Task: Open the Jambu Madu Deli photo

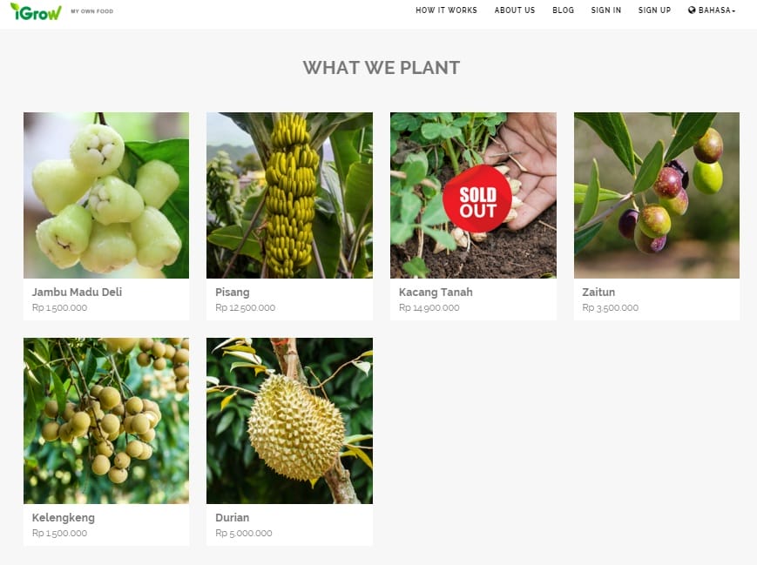Action: [106, 195]
